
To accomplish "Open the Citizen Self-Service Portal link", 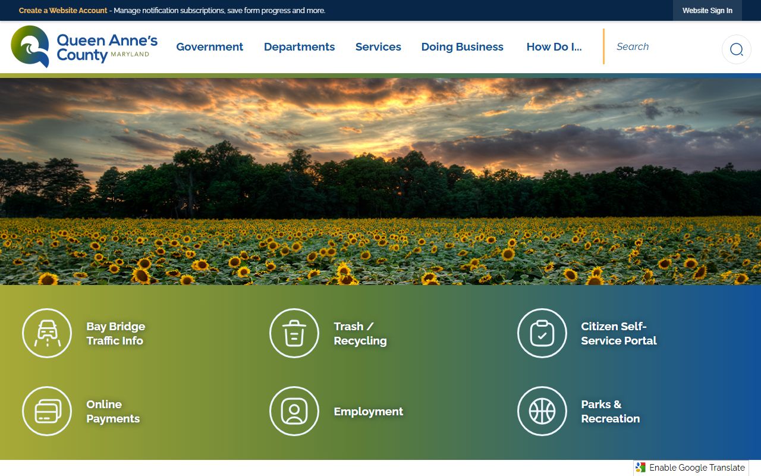I will (619, 333).
